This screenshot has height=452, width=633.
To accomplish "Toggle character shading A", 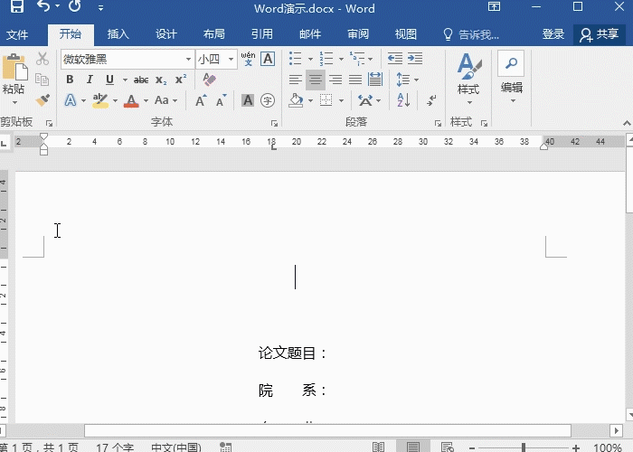I will coord(248,100).
